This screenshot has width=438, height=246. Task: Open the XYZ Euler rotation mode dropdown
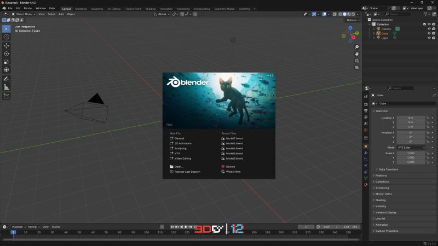(x=412, y=148)
